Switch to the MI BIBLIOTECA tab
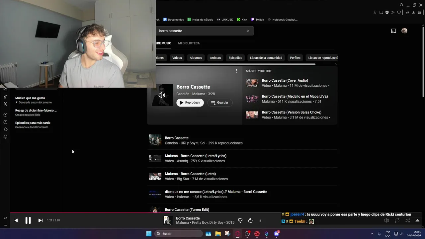This screenshot has width=425, height=239. [x=189, y=43]
